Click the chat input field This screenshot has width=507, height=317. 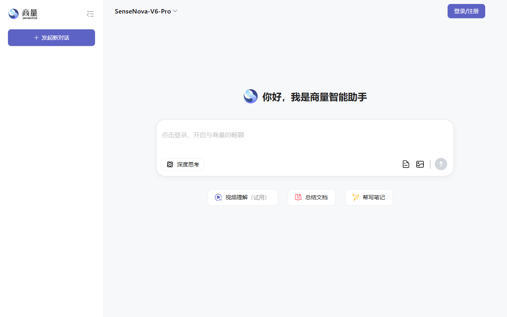point(305,135)
